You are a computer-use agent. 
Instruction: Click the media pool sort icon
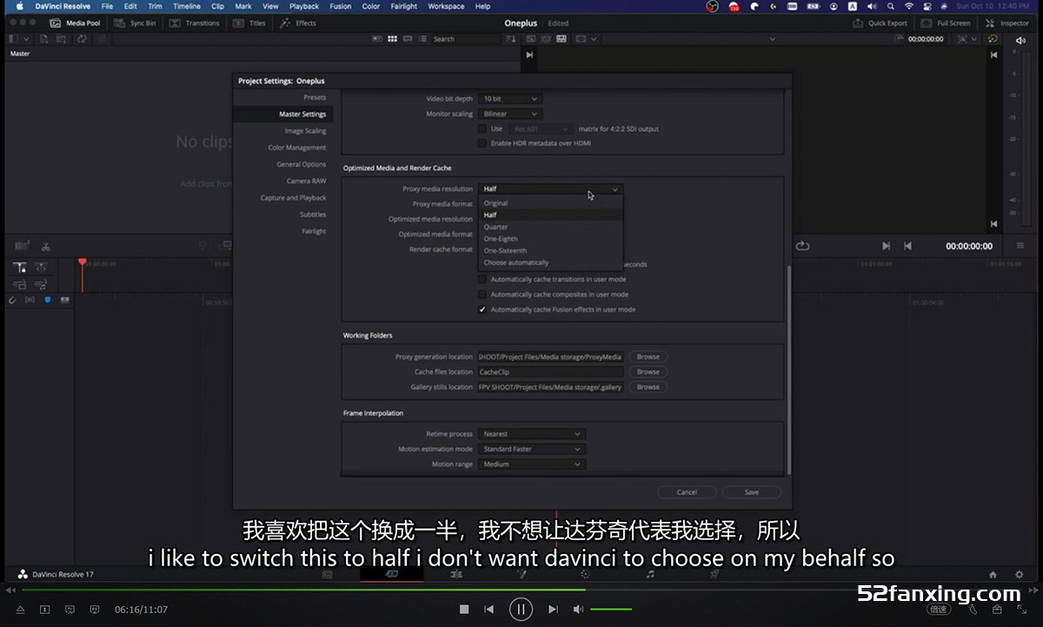[510, 39]
